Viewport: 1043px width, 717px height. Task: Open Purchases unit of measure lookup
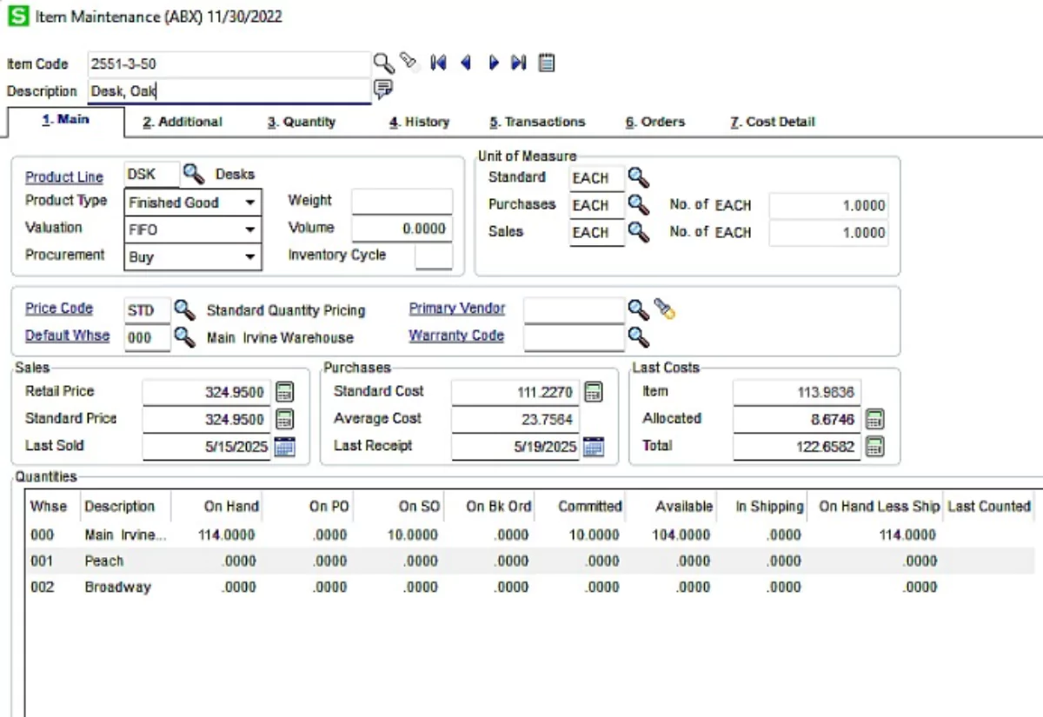(x=639, y=204)
